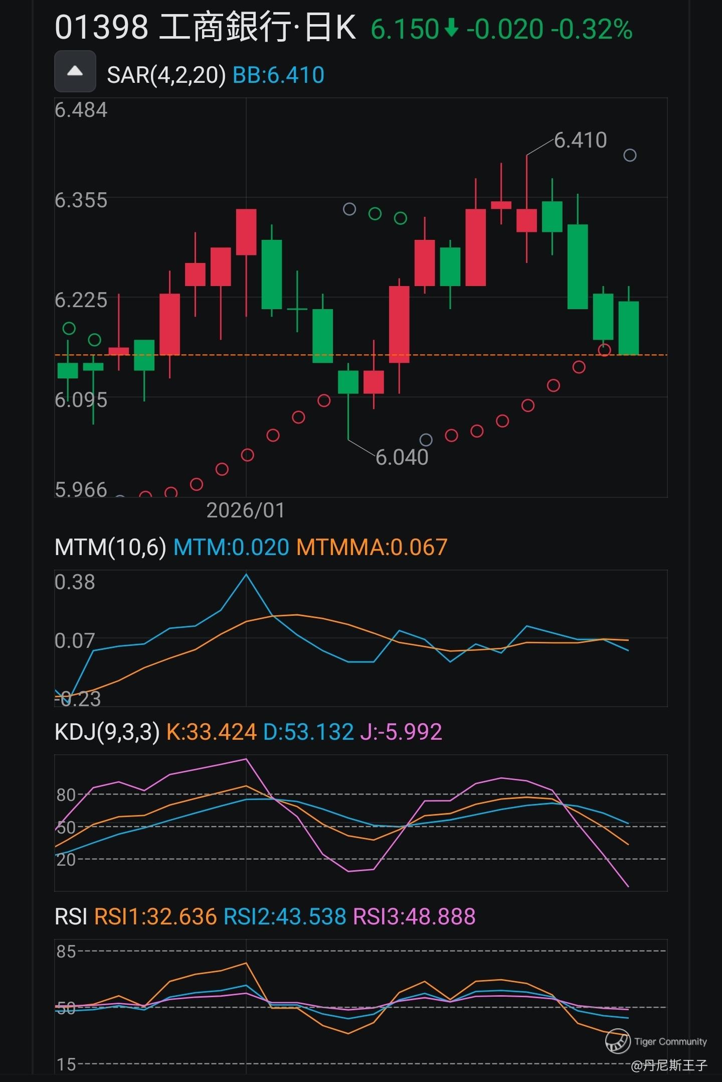
Task: Click the 日K period label in the title
Action: (x=330, y=28)
